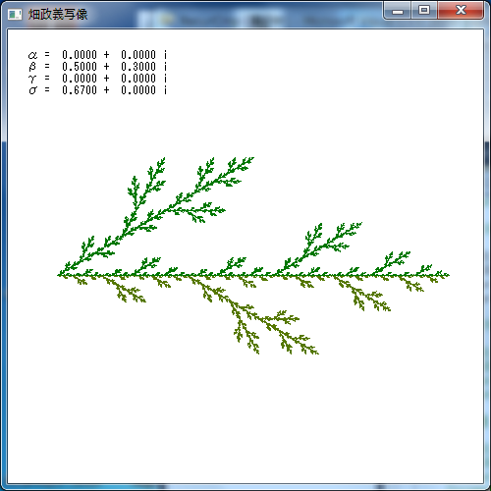The height and width of the screenshot is (491, 491).
Task: Click the right tip of the fractal stem
Action: [448, 275]
